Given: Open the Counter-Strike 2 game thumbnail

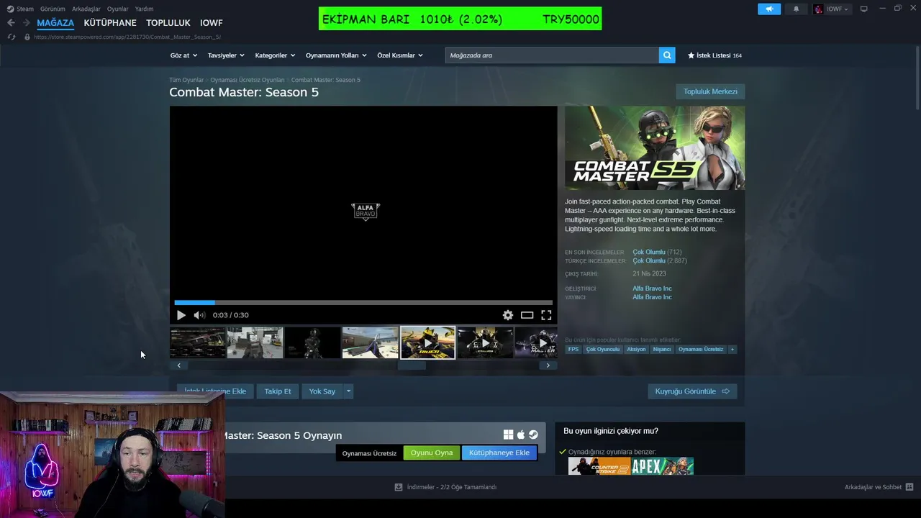Looking at the screenshot, I should (599, 466).
